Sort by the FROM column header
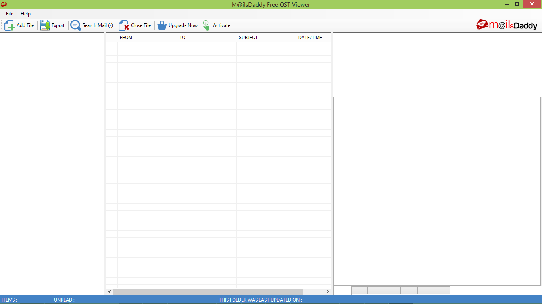542x304 pixels. pyautogui.click(x=147, y=38)
